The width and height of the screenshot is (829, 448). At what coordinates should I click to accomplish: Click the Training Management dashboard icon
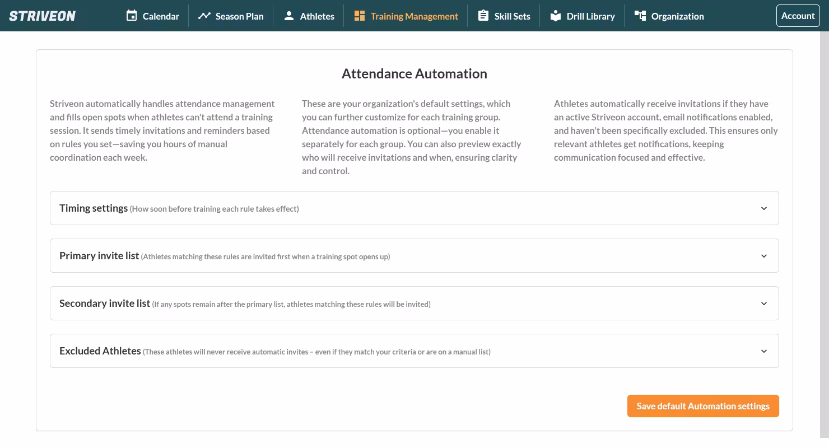[x=360, y=16]
